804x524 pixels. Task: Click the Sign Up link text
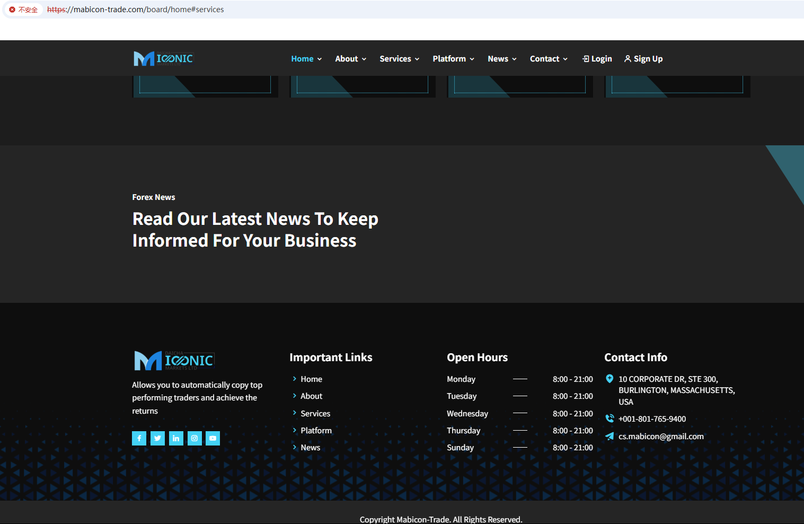coord(648,59)
